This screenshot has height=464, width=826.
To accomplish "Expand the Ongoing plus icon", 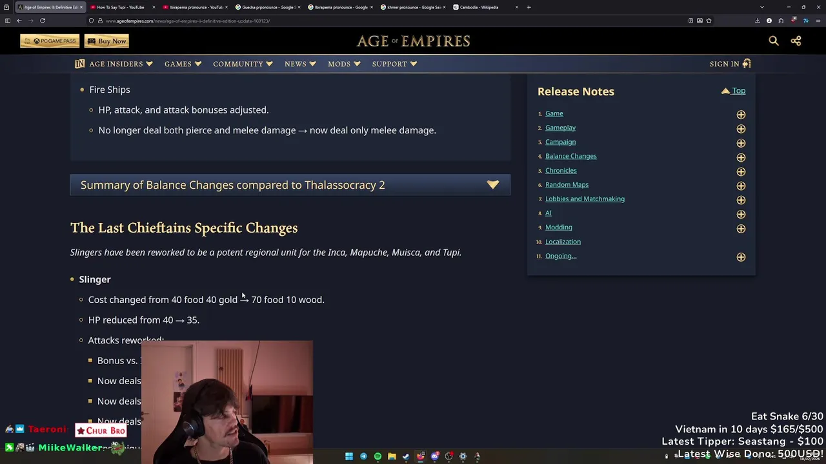I will click(x=741, y=257).
